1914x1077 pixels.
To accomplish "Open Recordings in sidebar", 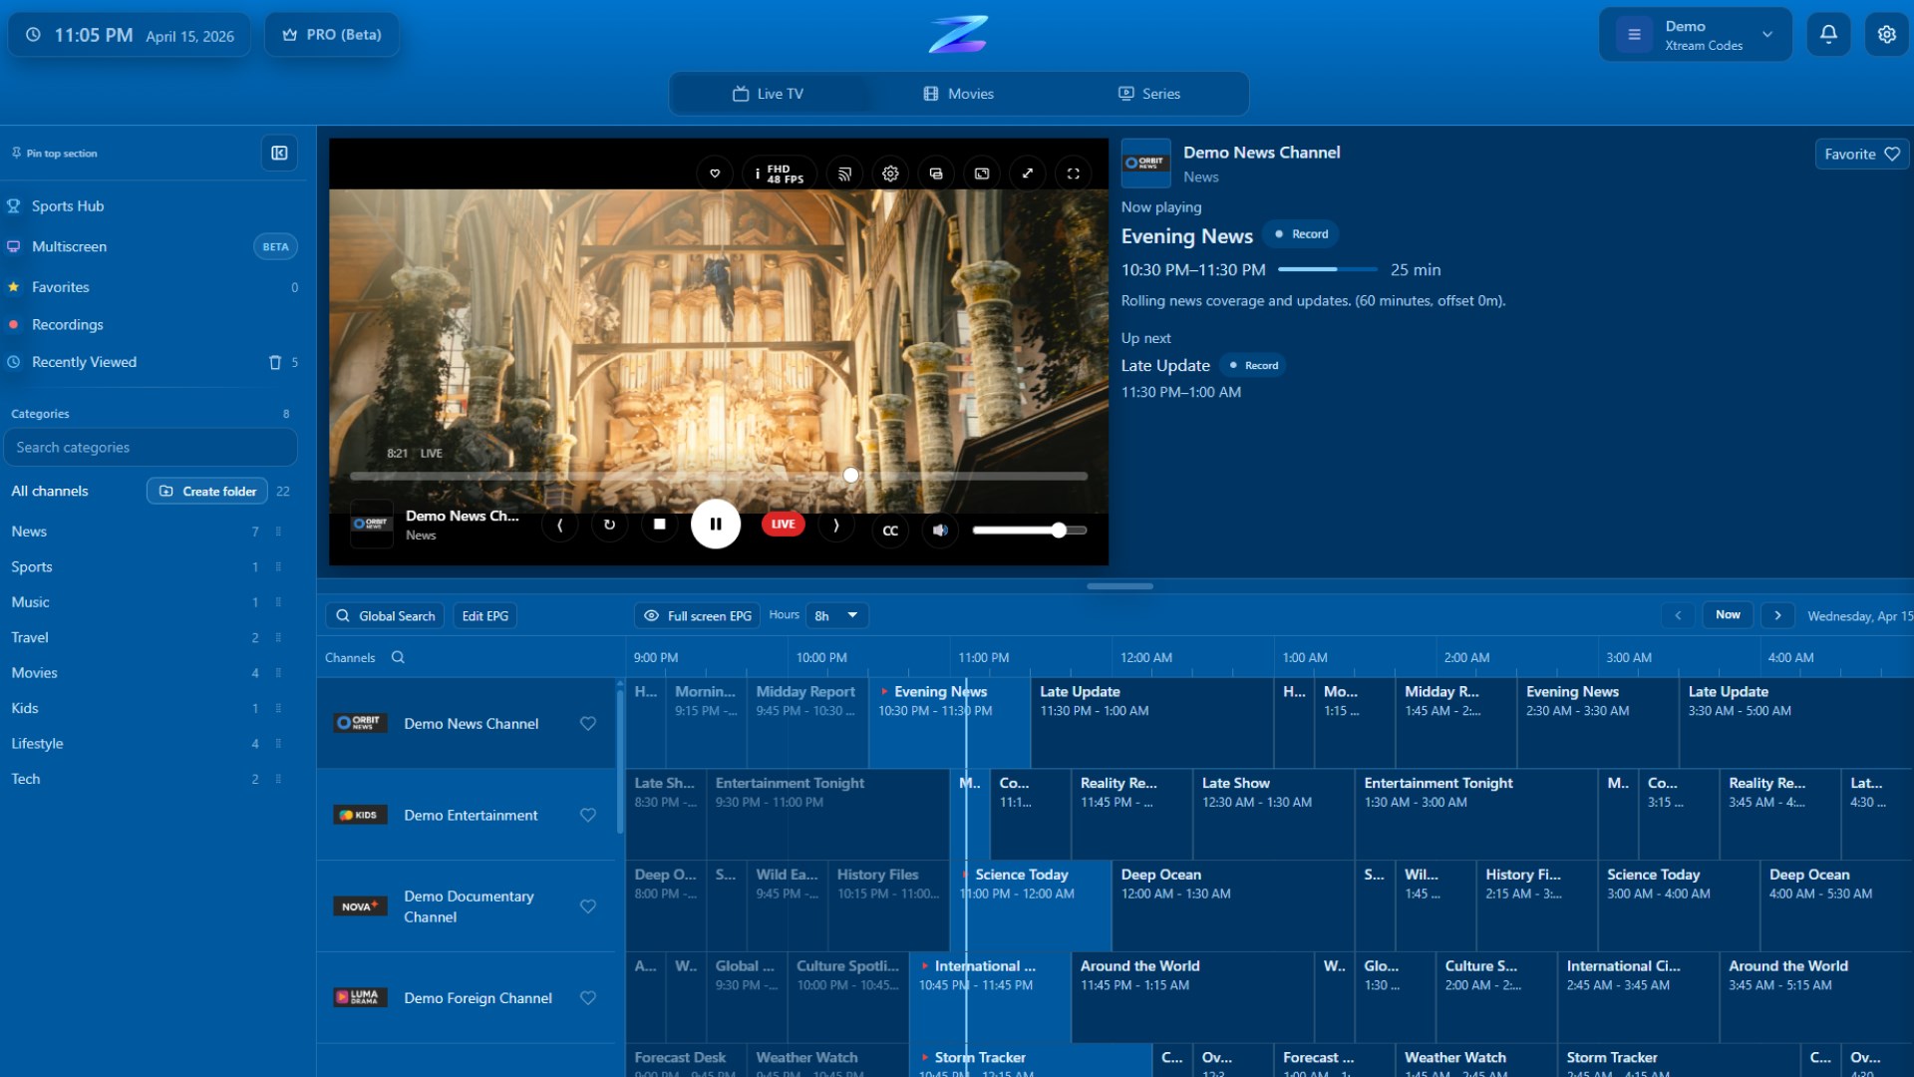I will (x=152, y=325).
